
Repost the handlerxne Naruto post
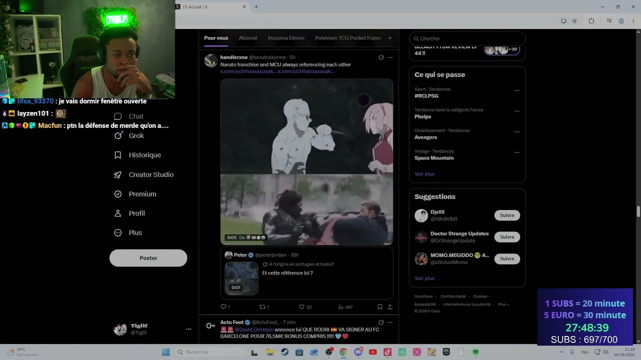click(263, 307)
